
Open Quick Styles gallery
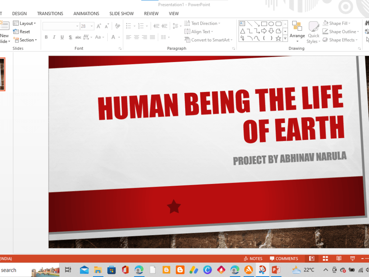pos(313,32)
